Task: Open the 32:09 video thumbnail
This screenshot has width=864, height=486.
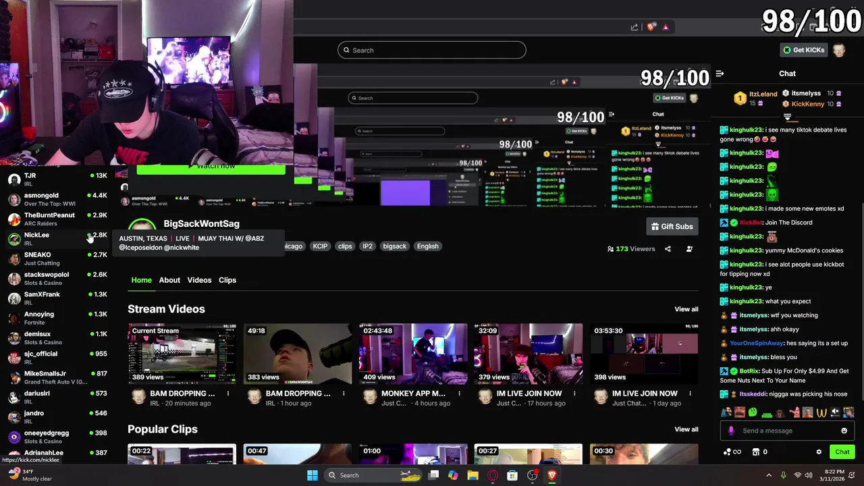Action: tap(529, 354)
